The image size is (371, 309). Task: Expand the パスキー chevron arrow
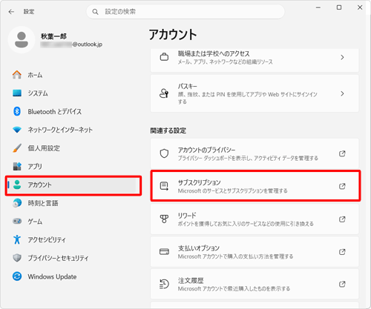[342, 93]
